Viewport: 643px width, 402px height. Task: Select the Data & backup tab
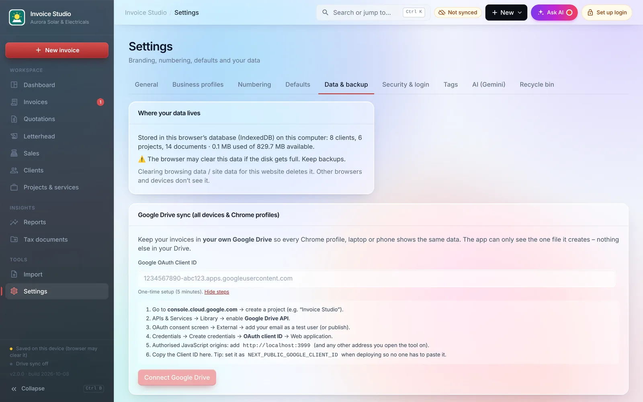pos(346,84)
